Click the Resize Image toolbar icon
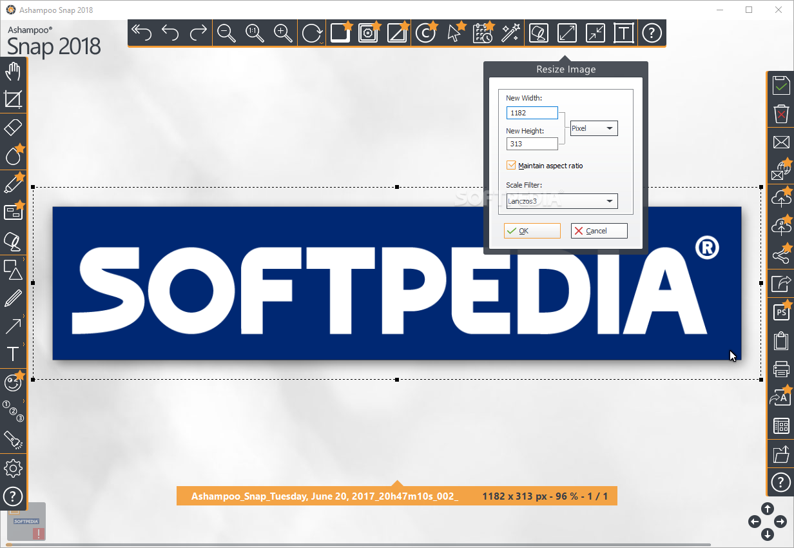Image resolution: width=794 pixels, height=548 pixels. tap(567, 32)
